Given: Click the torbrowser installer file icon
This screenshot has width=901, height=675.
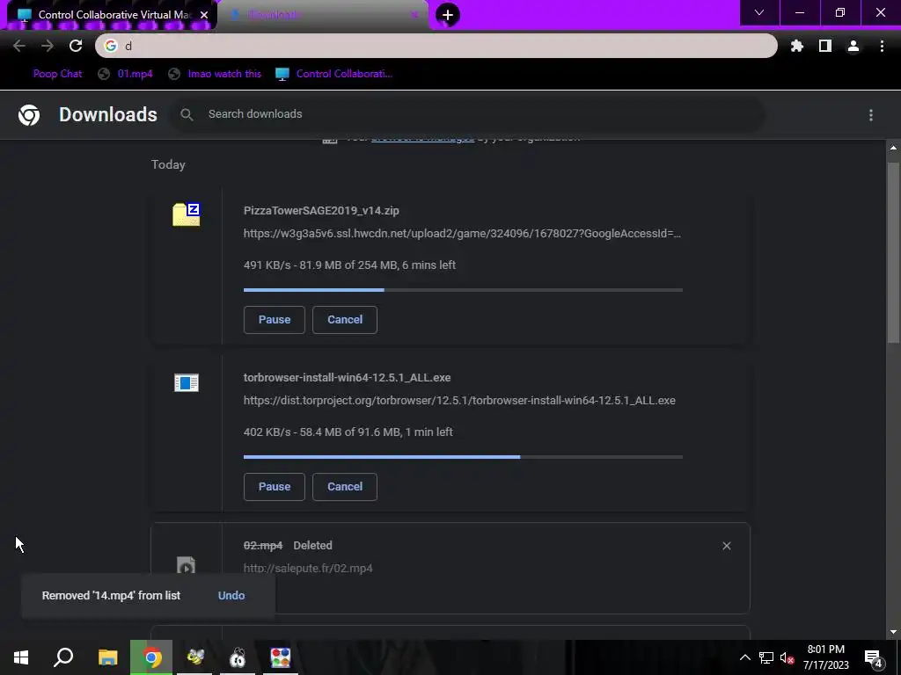Looking at the screenshot, I should pos(187,382).
